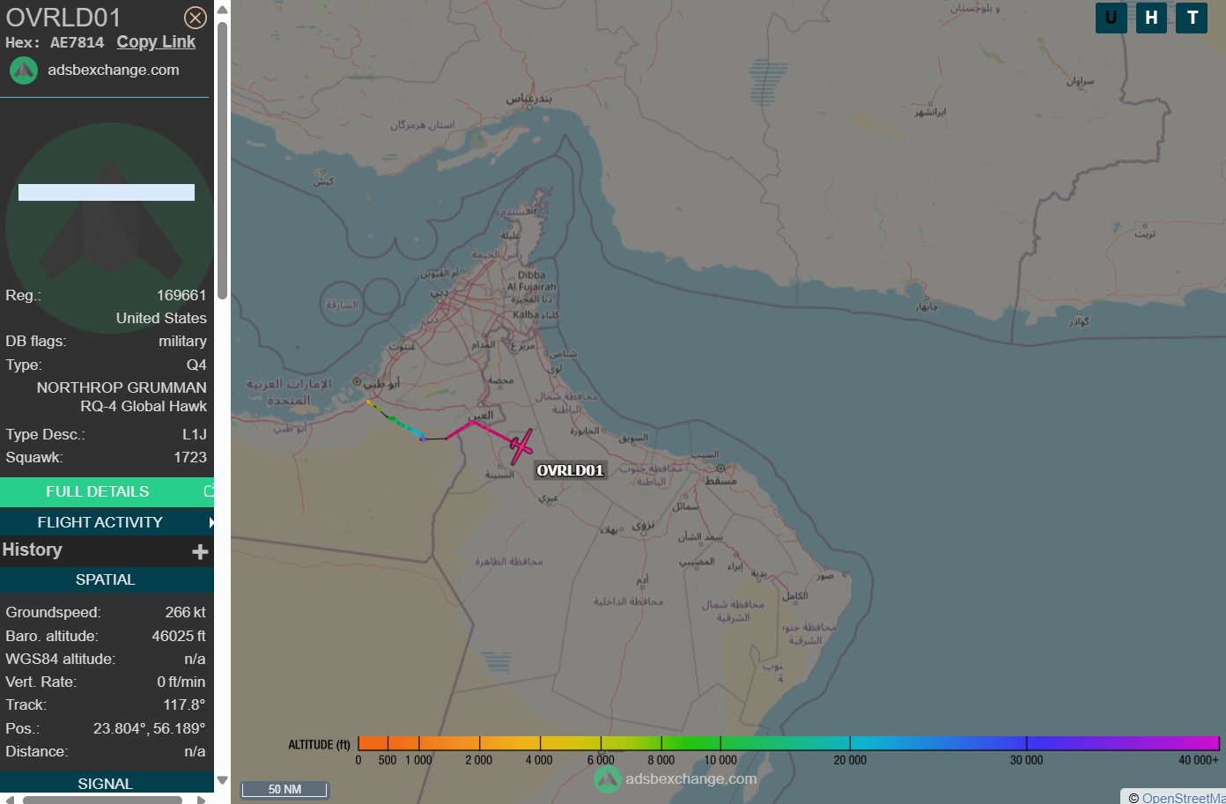Open the FLIGHT ACTIVITY section

click(x=100, y=522)
